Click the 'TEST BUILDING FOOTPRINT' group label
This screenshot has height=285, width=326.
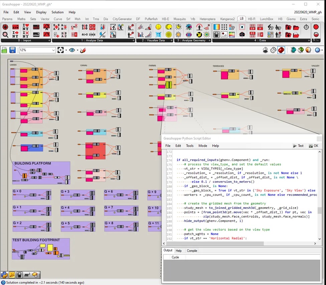tap(36, 240)
